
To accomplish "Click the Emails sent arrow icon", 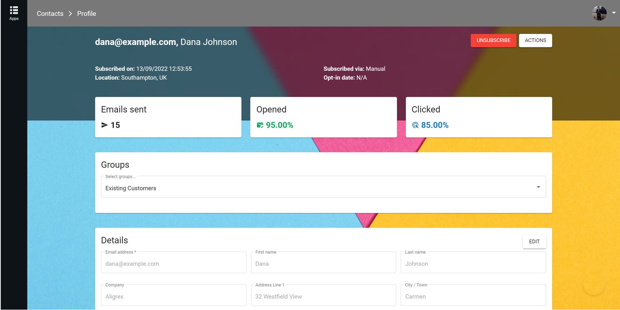I will point(104,125).
